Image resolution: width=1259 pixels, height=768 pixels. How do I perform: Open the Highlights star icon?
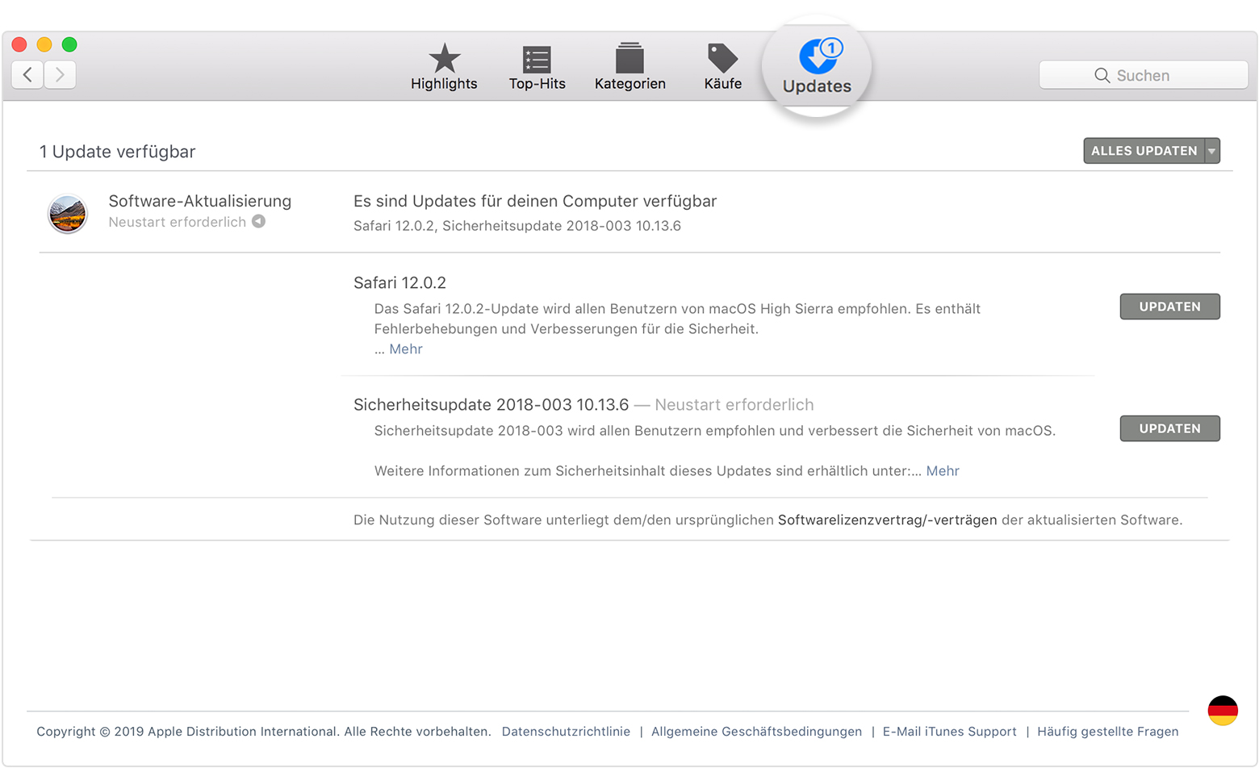444,59
